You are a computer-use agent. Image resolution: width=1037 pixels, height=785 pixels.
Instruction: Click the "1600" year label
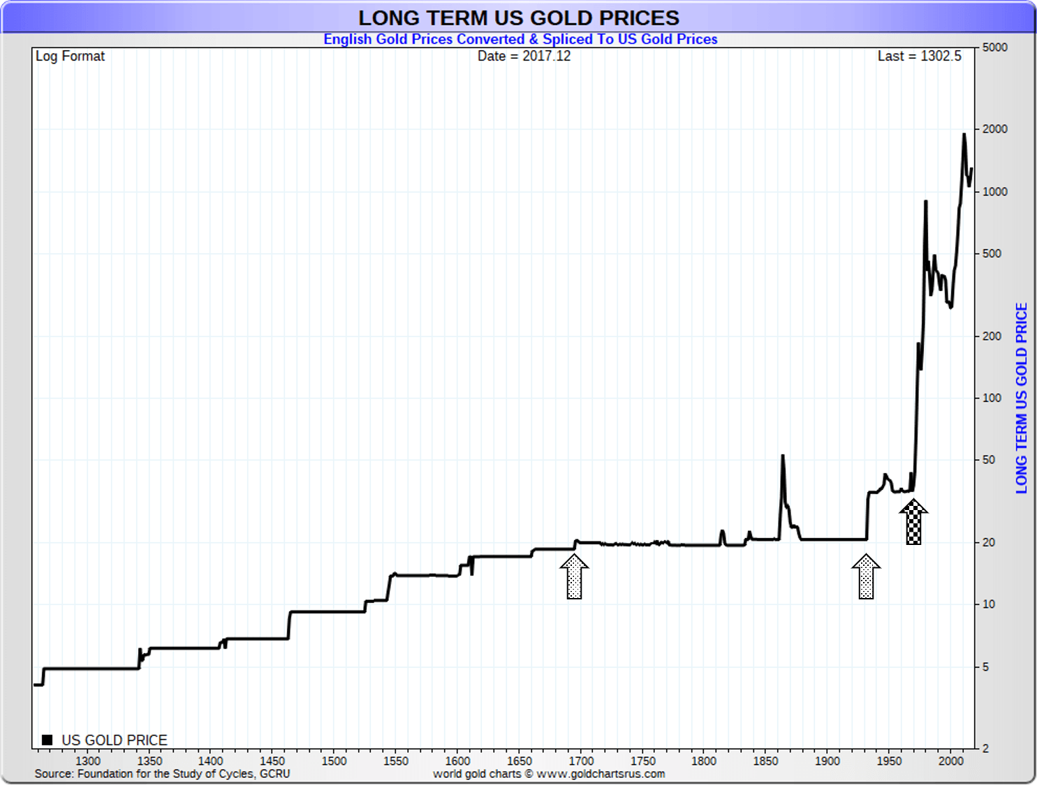point(457,761)
